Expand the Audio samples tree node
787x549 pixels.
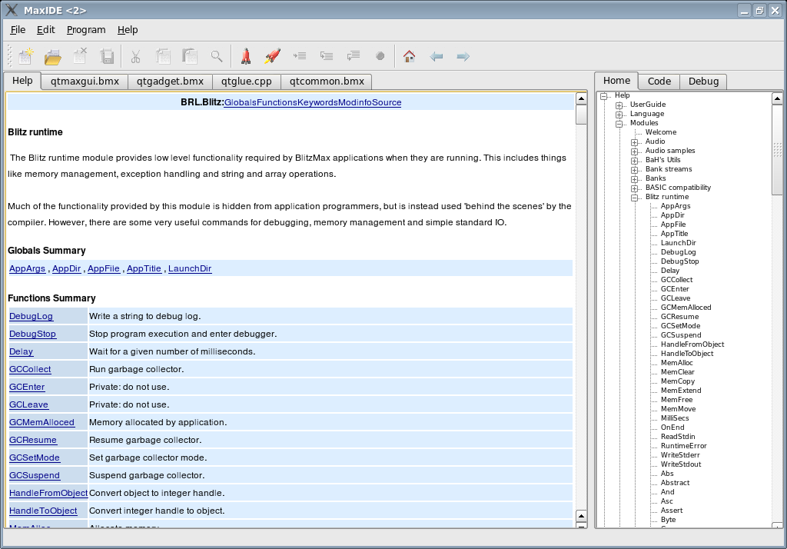click(x=634, y=151)
